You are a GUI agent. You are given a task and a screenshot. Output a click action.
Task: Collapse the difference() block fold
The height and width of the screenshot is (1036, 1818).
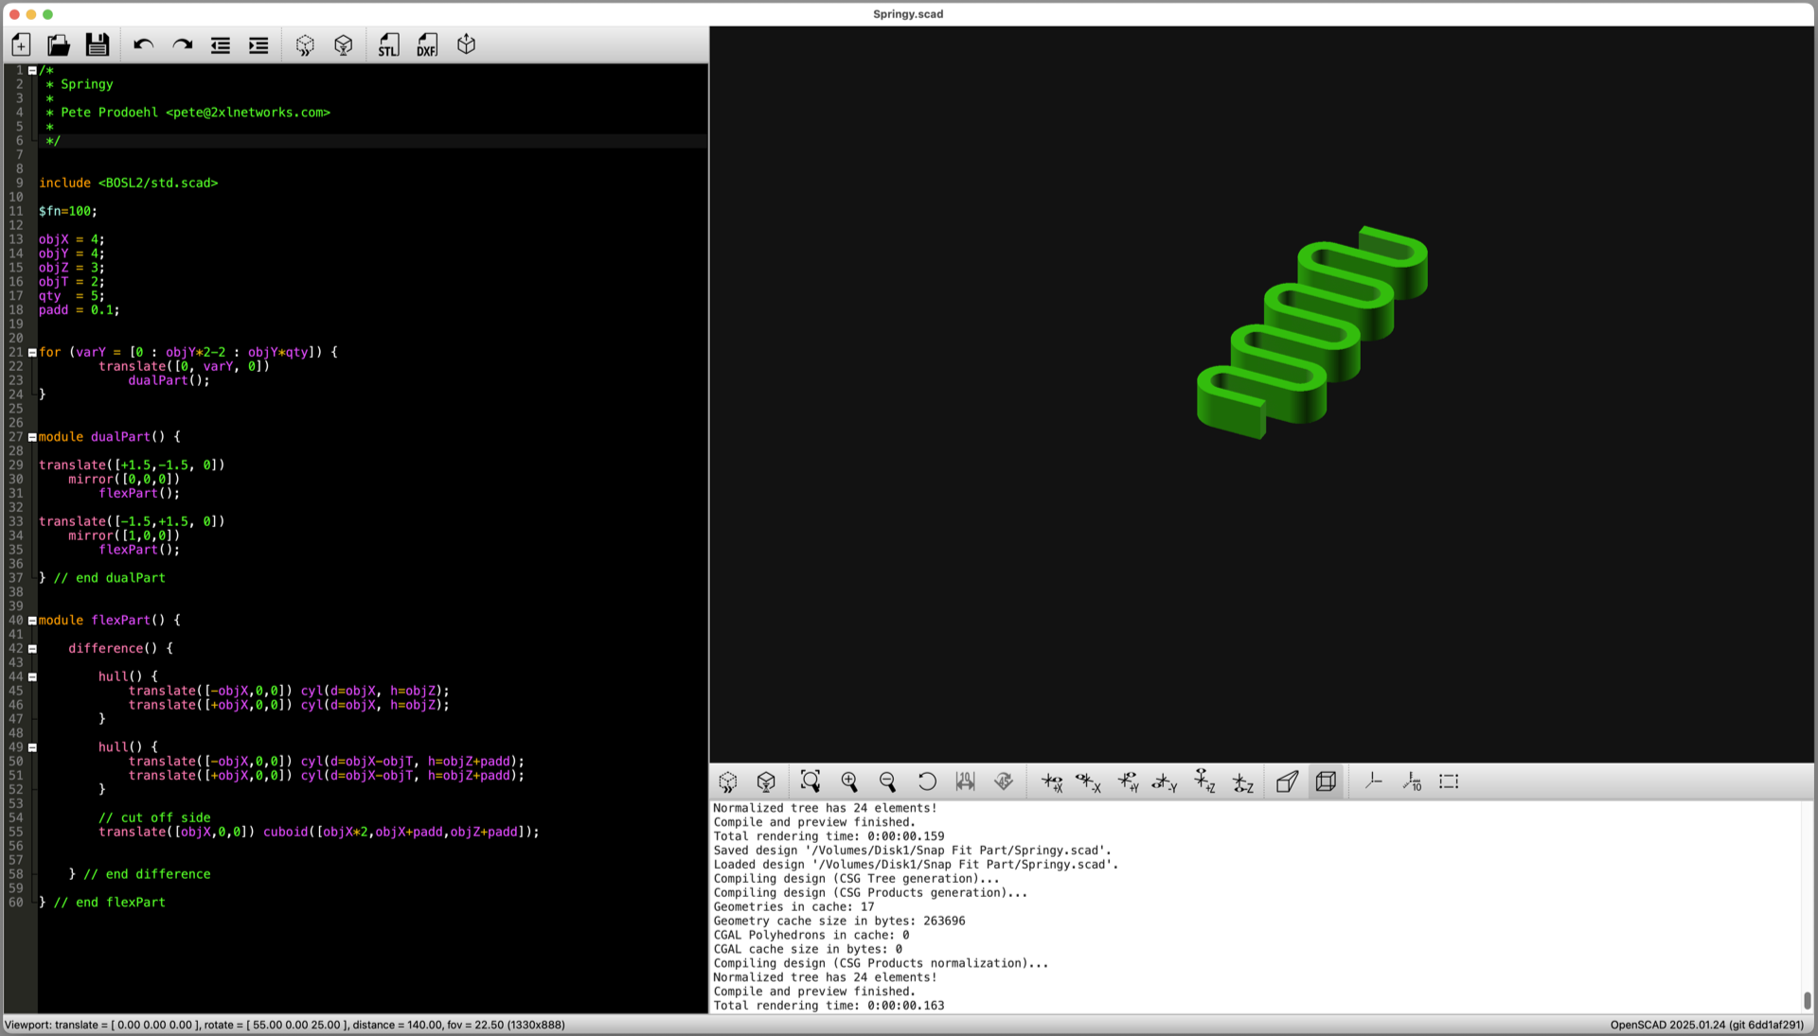(32, 649)
